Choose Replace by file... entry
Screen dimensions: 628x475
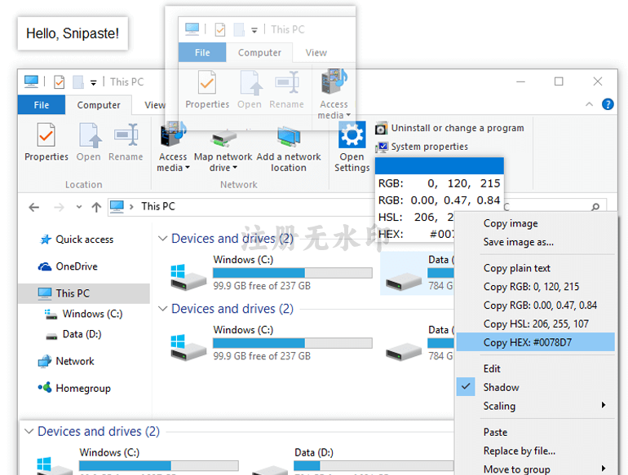536,451
